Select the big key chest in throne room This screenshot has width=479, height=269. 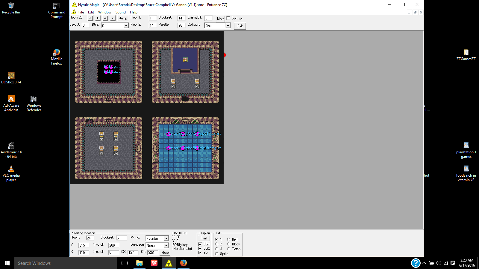pos(185,60)
